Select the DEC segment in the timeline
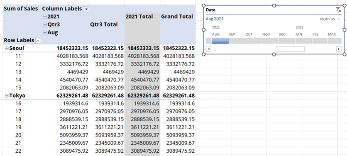The image size is (347, 156). click(x=286, y=41)
